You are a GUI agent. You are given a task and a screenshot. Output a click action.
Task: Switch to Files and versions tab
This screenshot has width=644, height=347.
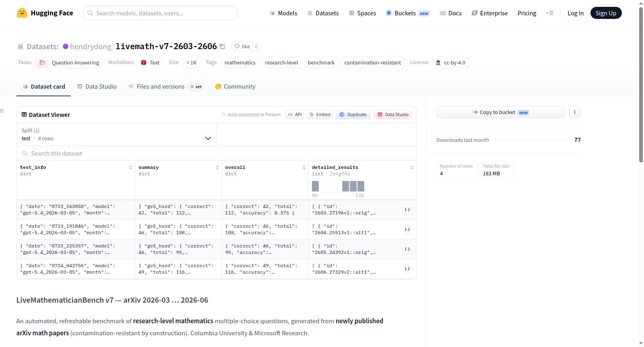(x=166, y=87)
